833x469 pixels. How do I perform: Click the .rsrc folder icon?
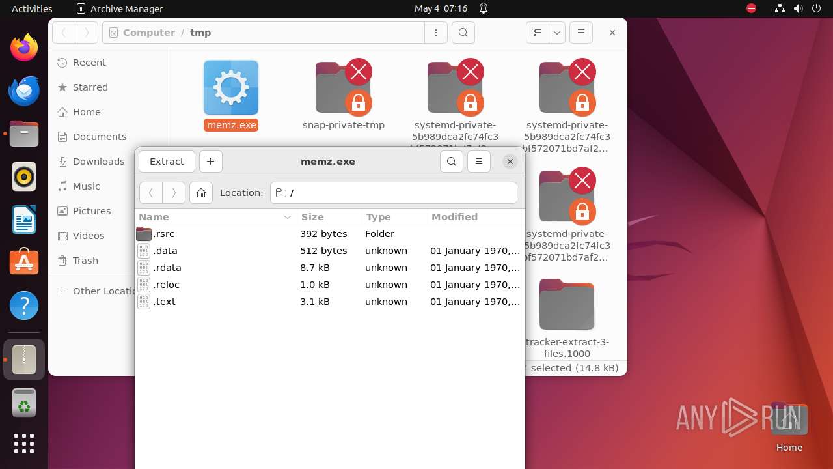coord(144,234)
